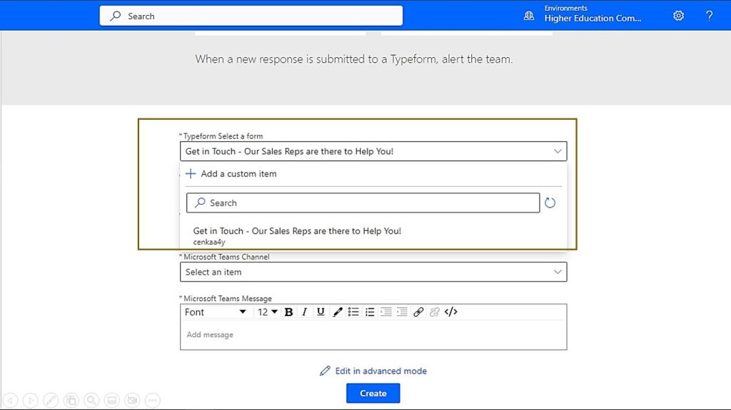Activate the slideshow zoom magnifier

pyautogui.click(x=91, y=400)
